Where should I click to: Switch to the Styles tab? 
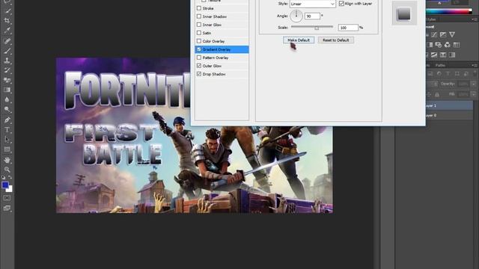tap(431, 19)
